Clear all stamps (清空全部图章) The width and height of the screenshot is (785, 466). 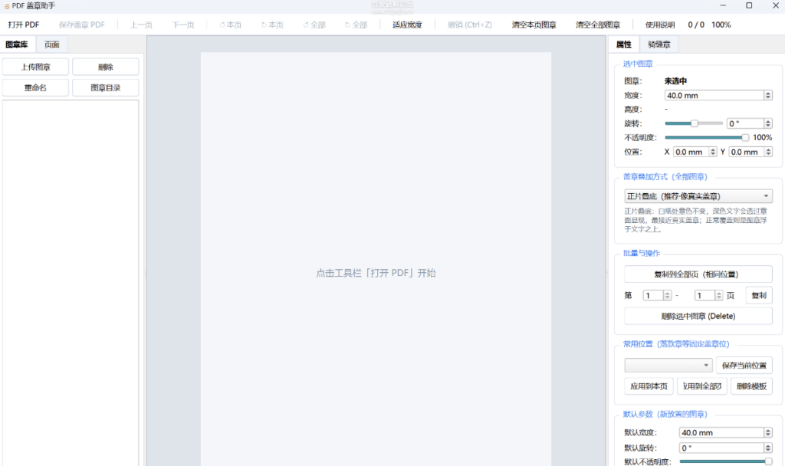pyautogui.click(x=598, y=25)
